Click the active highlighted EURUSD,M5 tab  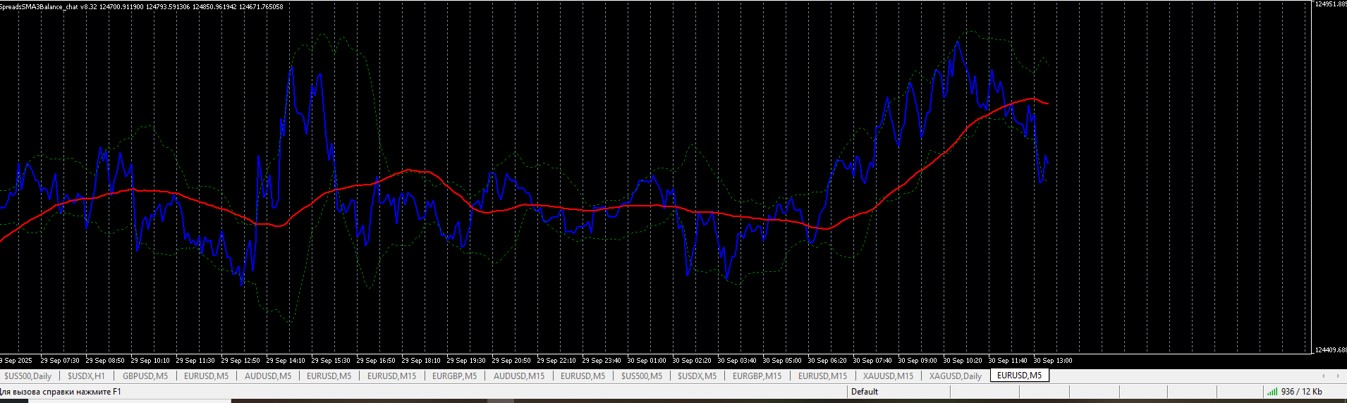click(1019, 376)
